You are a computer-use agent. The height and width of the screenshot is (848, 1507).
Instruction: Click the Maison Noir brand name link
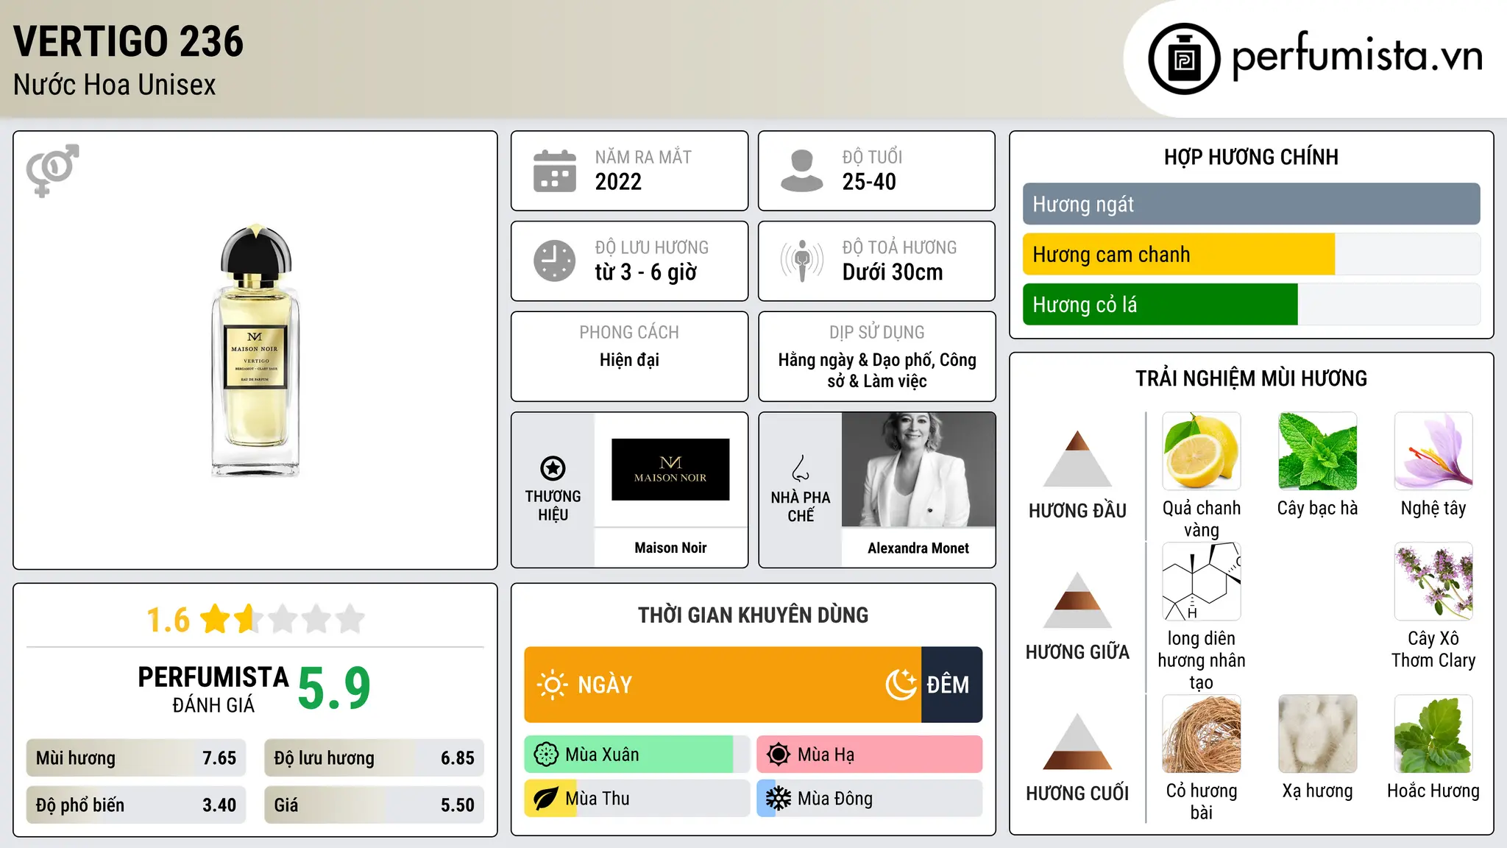(670, 548)
